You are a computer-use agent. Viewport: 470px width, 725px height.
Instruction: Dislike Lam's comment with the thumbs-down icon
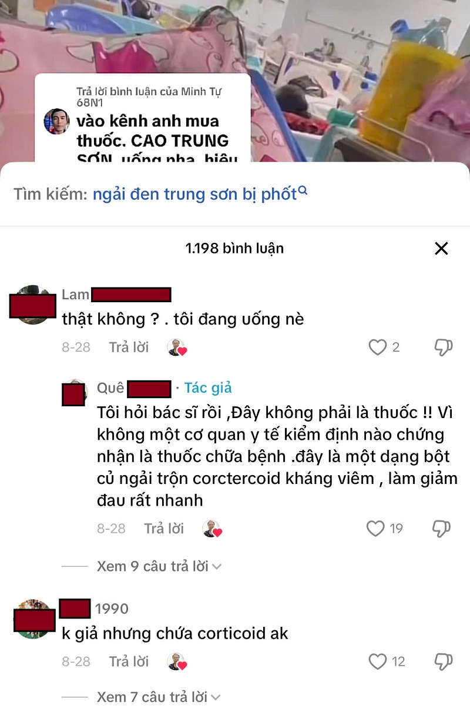443,348
